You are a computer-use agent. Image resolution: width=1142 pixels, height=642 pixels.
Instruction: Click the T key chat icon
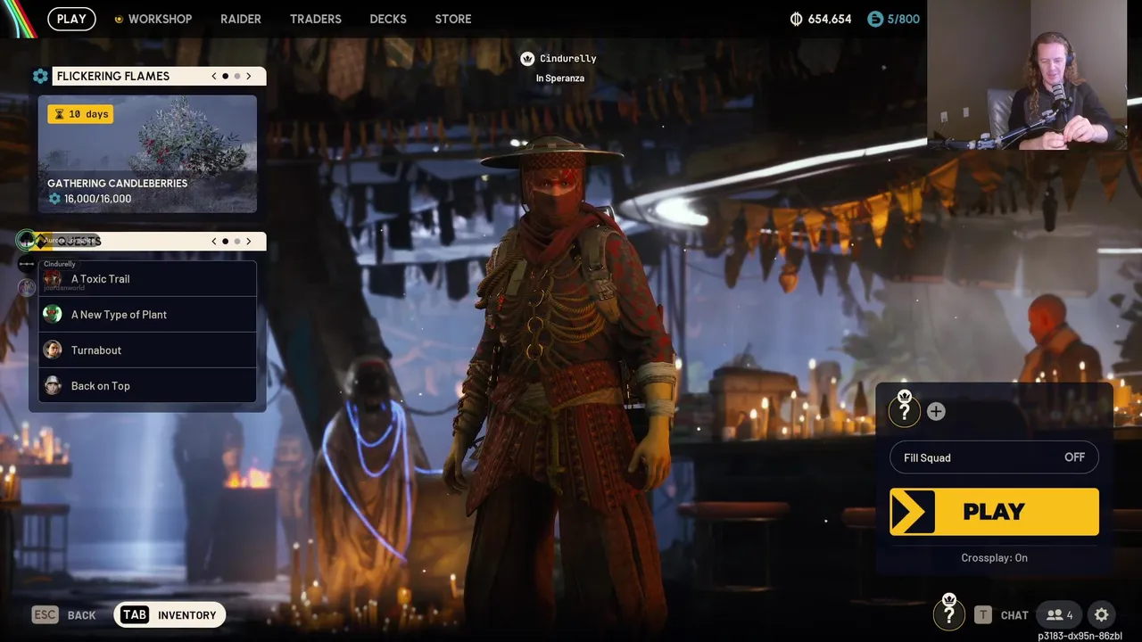[983, 614]
